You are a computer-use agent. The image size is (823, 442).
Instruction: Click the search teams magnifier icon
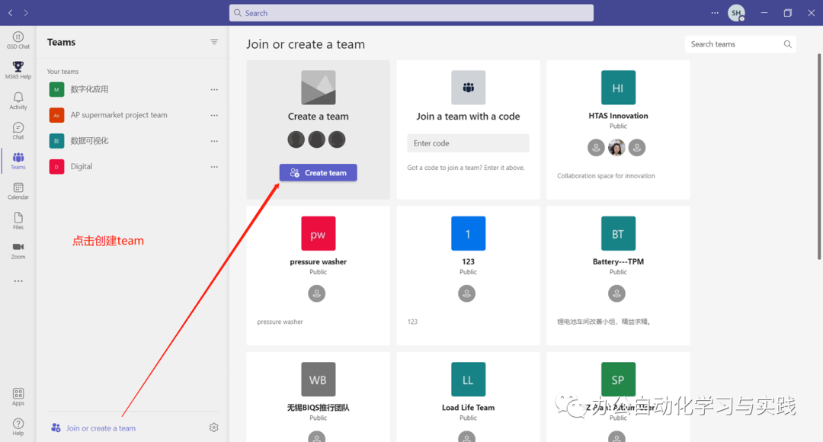787,44
